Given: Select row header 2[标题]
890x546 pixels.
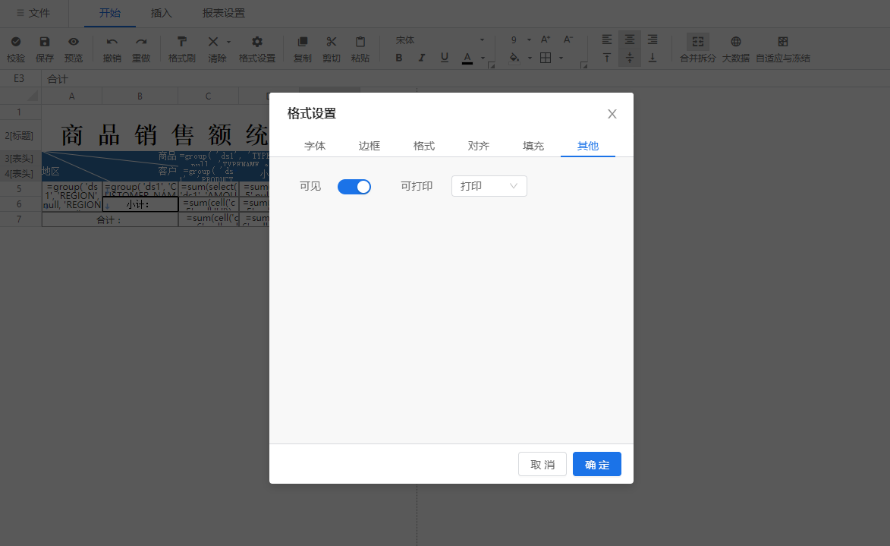Looking at the screenshot, I should [x=19, y=135].
